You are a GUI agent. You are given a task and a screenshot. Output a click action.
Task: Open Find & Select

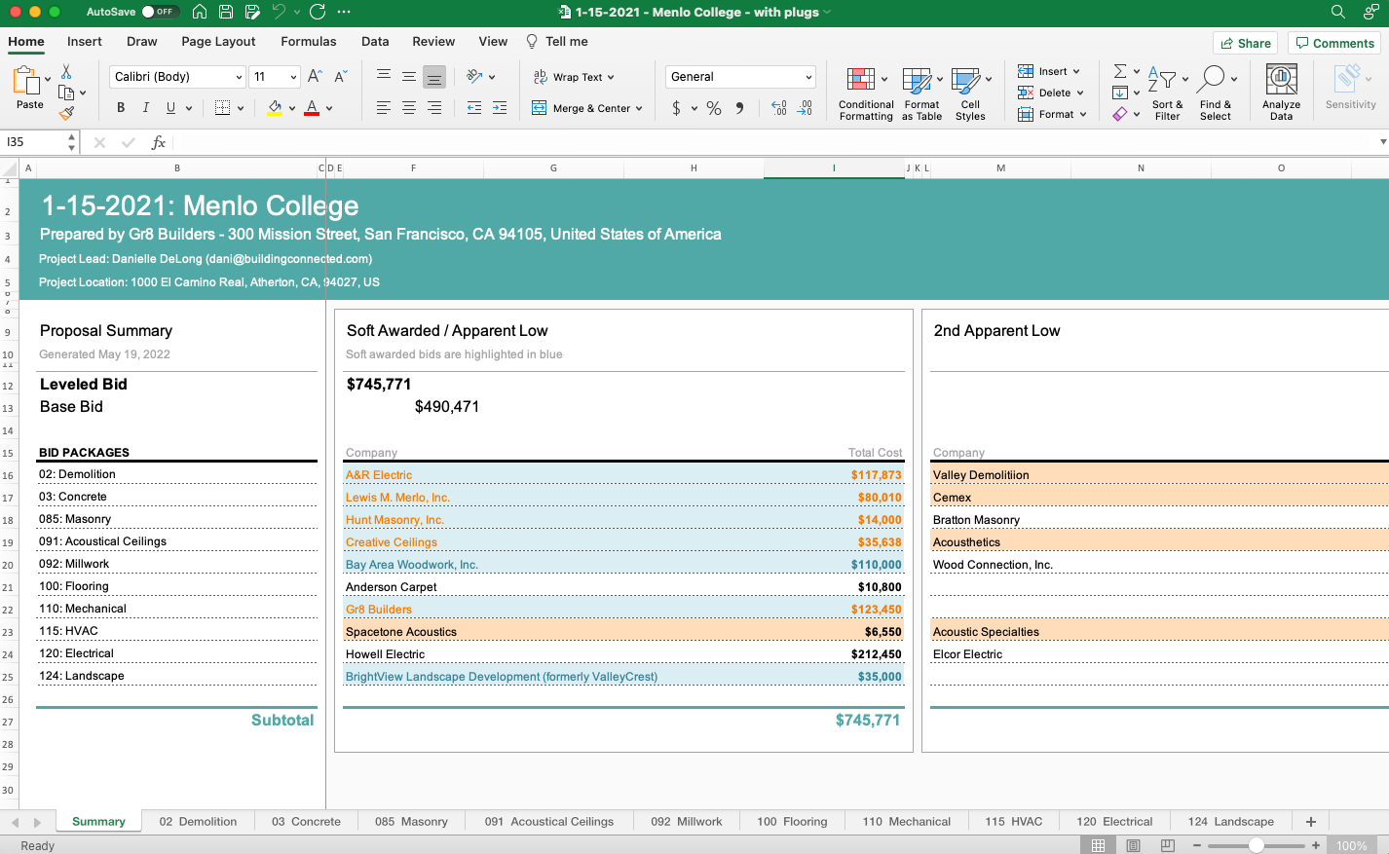coord(1216,93)
